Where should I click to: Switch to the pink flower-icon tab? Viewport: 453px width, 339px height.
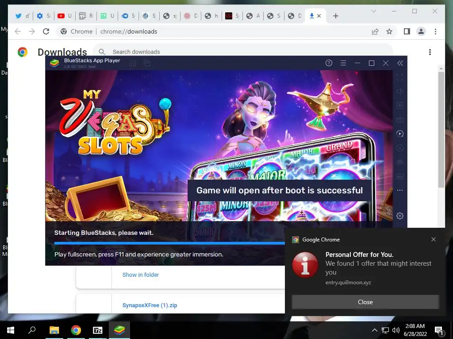(x=190, y=16)
